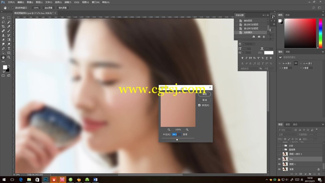Click the 填充屏幕 fill screen button
325x183 pixels.
coord(63,8)
